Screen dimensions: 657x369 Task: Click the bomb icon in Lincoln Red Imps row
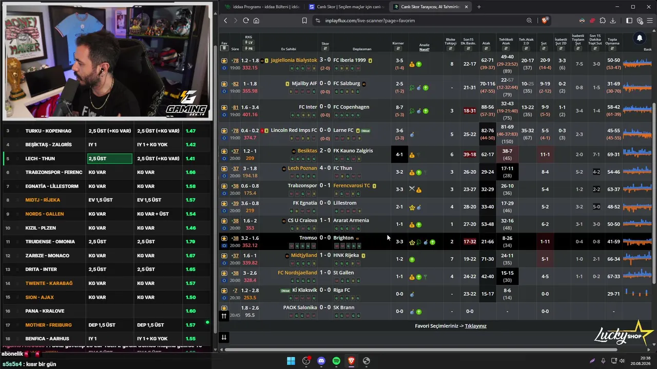click(x=412, y=135)
